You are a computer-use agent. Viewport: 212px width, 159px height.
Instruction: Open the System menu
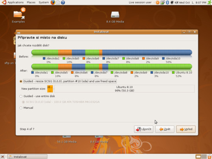44,3
